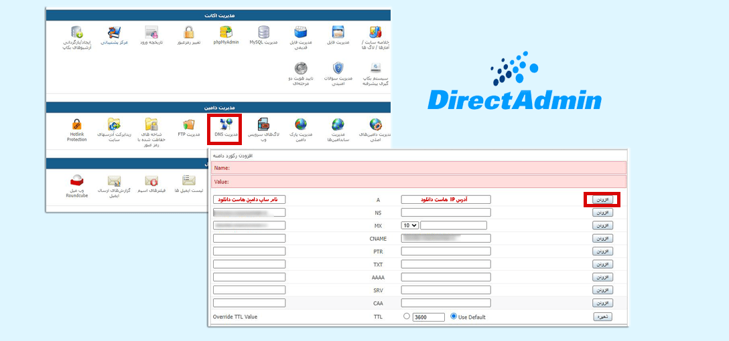
Task: Focus the NS record value field
Action: point(446,212)
